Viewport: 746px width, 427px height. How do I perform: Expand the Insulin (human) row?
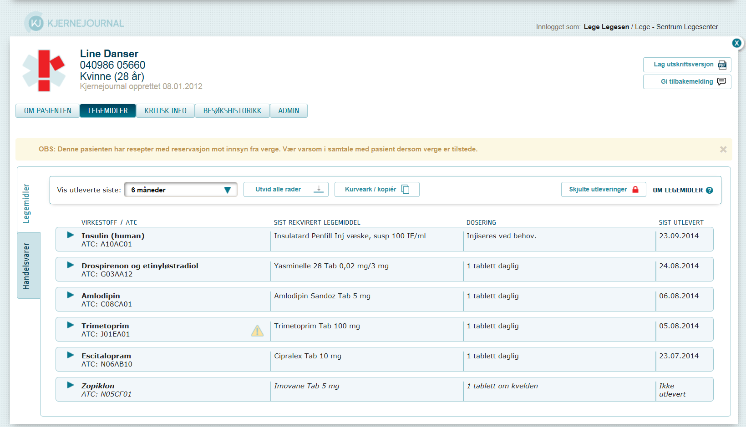(71, 235)
